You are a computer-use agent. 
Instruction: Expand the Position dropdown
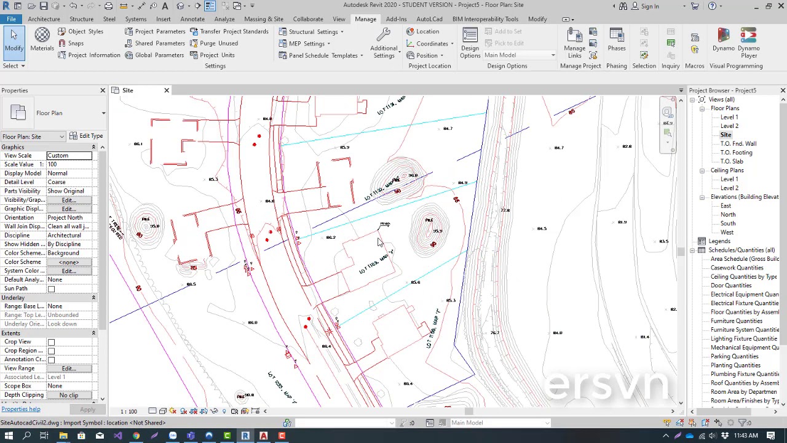click(x=441, y=55)
